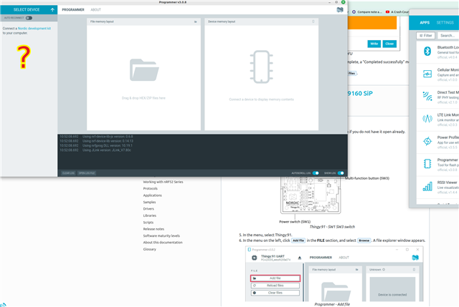Open the Release notes documentation link
This screenshot has width=459, height=307.
pos(153,229)
